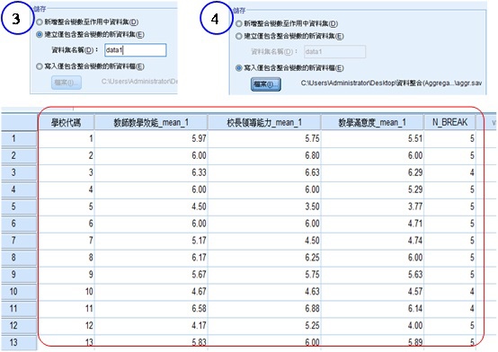The height and width of the screenshot is (352, 498).
Task: Select the unchecked 寫入僅包含整合變數的新資料檔 radio button
Action: pyautogui.click(x=40, y=66)
